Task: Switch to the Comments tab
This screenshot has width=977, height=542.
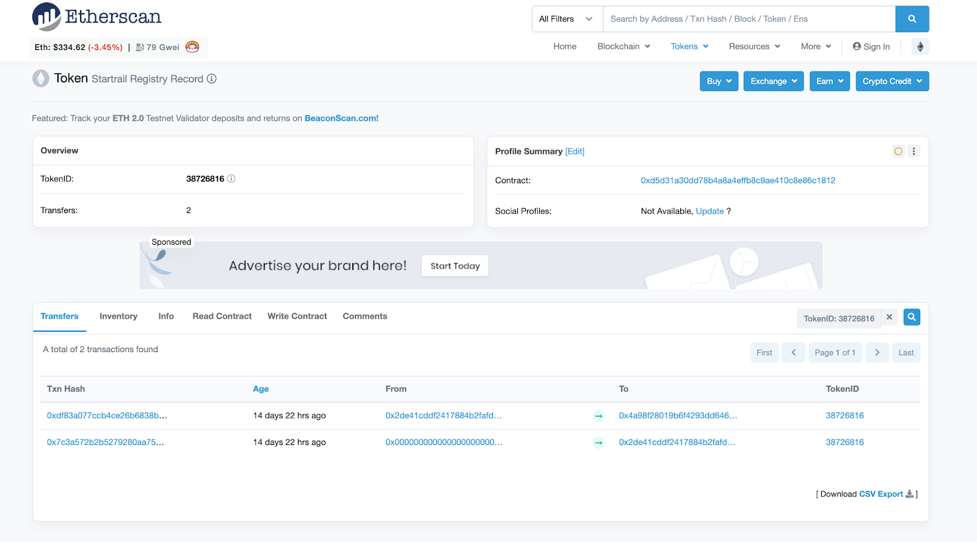Action: point(365,316)
